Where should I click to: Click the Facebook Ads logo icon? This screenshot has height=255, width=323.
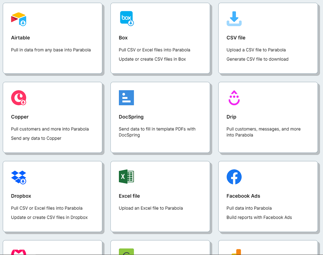pyautogui.click(x=234, y=177)
